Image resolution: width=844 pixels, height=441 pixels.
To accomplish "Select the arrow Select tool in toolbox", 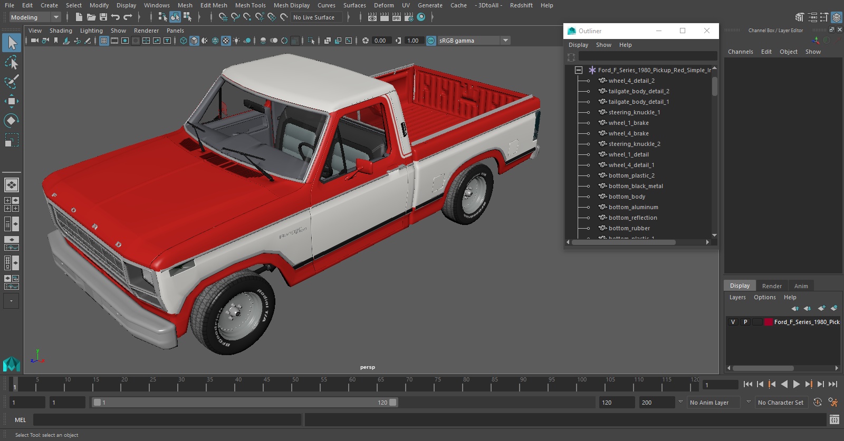I will [x=11, y=43].
